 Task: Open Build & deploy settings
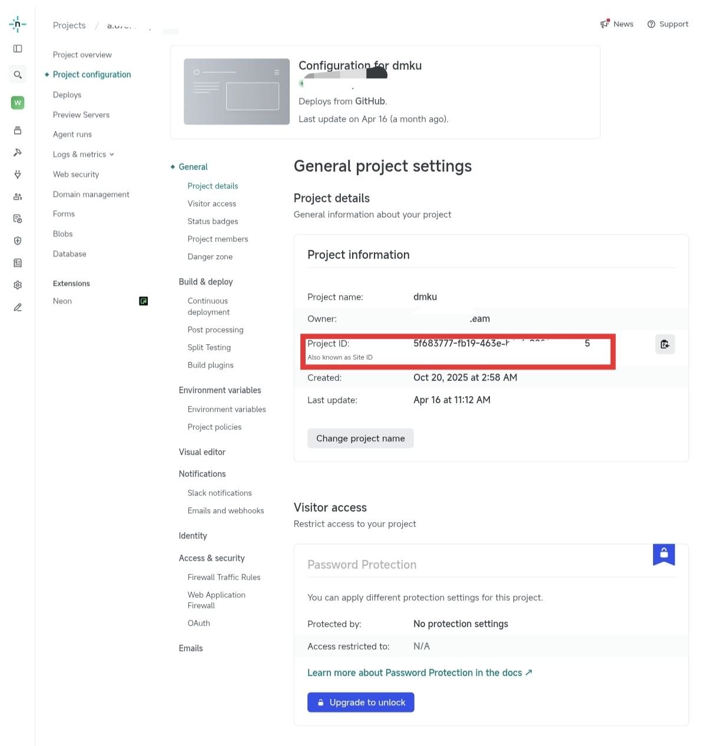tap(206, 282)
